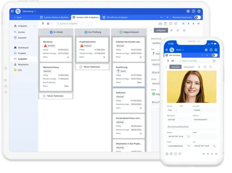Click the Aufgaben button in the detail panel
The image size is (232, 173).
[x=161, y=30]
